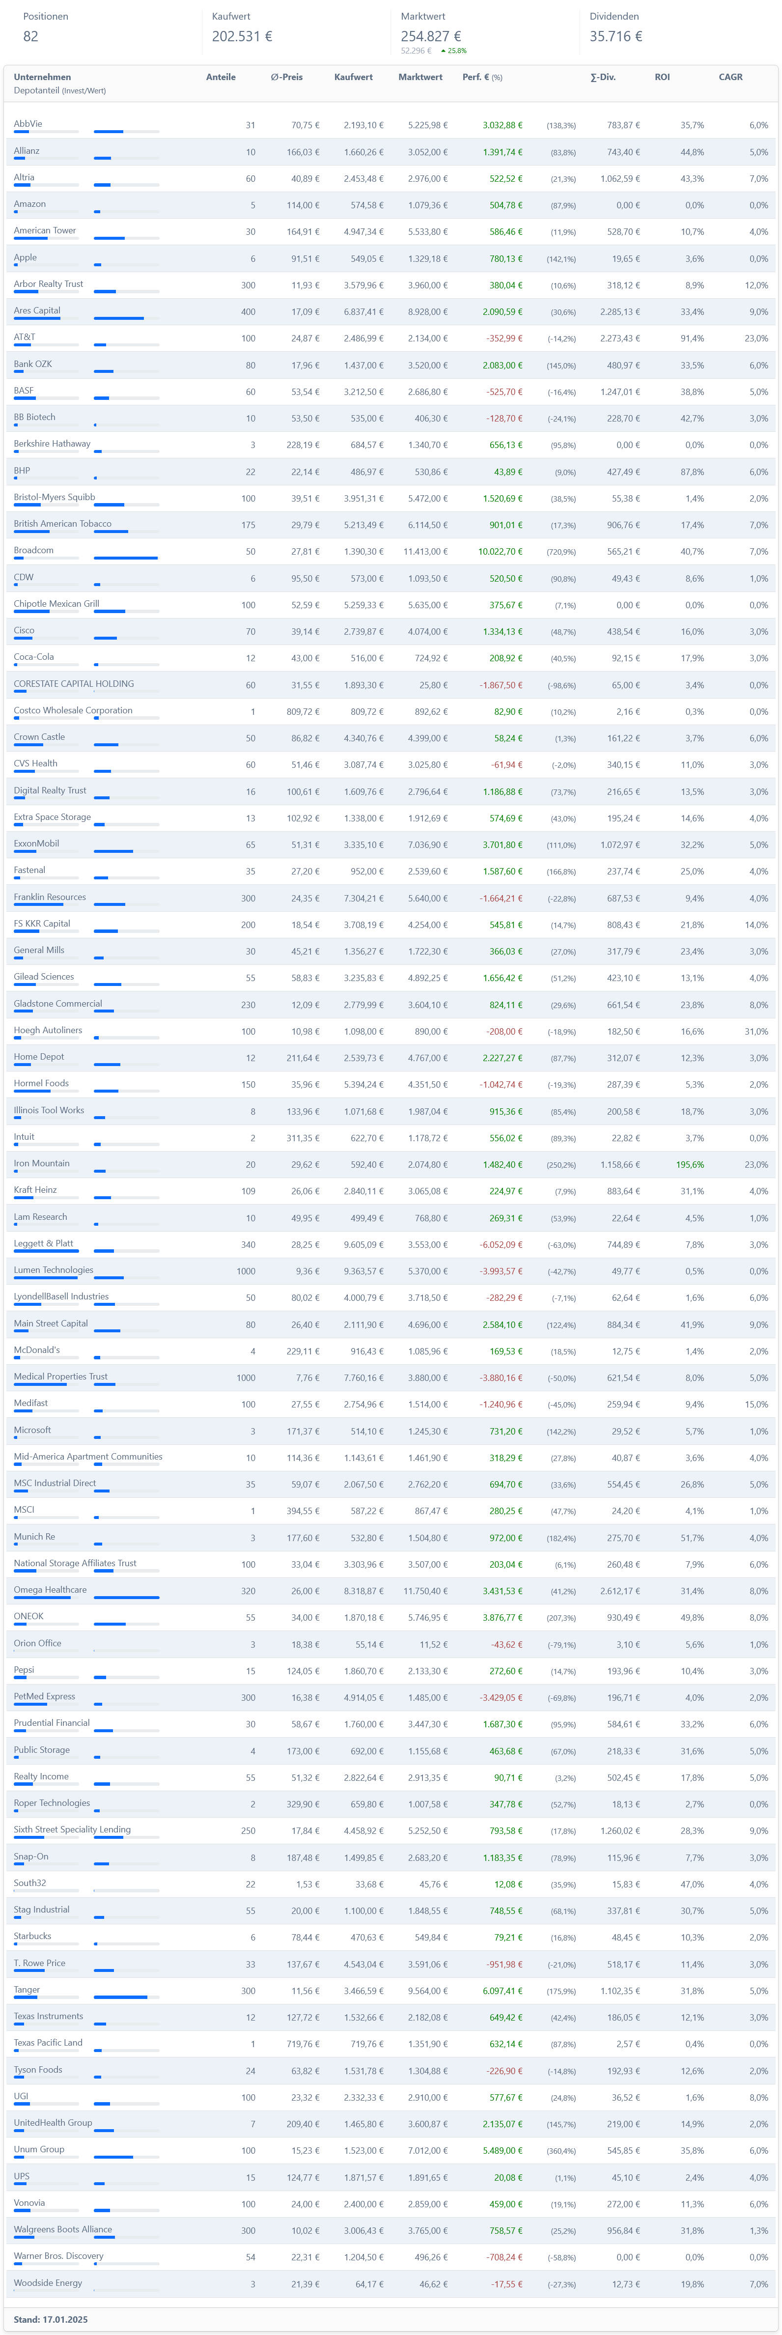
Task: Click Iron Mountain ROI value 195,6%
Action: pos(690,1165)
